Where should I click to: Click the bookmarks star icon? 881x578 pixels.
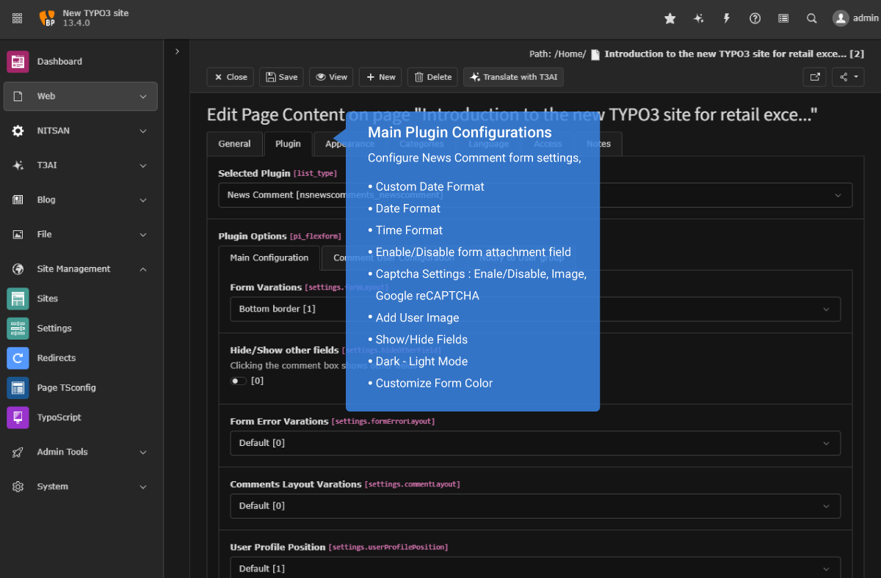click(x=670, y=19)
